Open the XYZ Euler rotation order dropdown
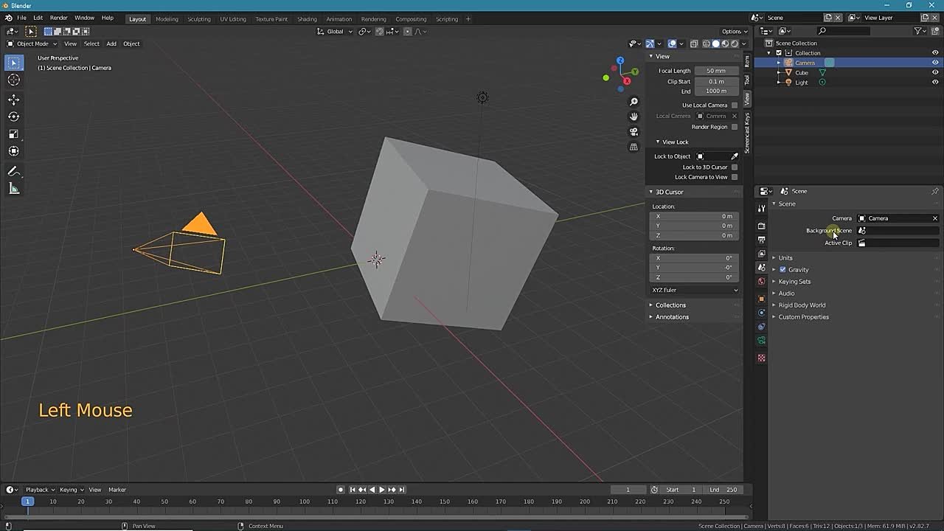This screenshot has width=944, height=531. pos(693,290)
